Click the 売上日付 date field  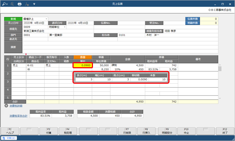(35, 23)
